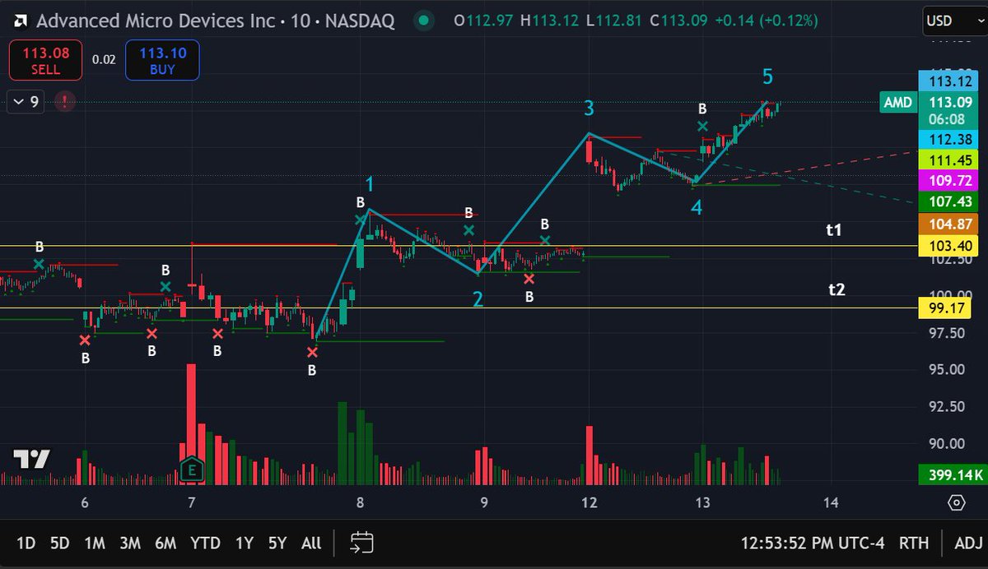Select the 3M time range
The height and width of the screenshot is (569, 988).
129,543
